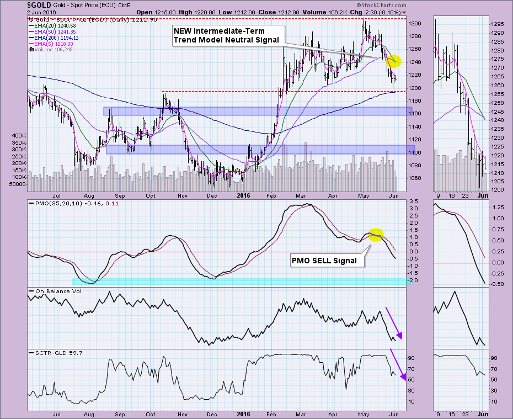Viewport: 513px width, 419px height.
Task: Click the volume bars icon in legend
Action: (30, 50)
